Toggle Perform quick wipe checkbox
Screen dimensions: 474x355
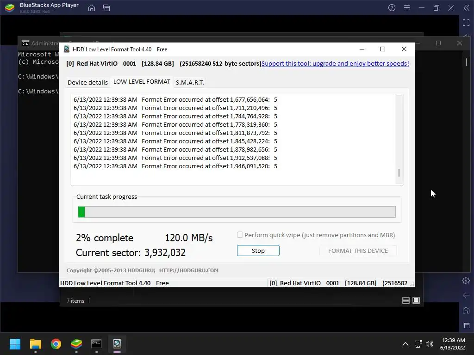(240, 234)
